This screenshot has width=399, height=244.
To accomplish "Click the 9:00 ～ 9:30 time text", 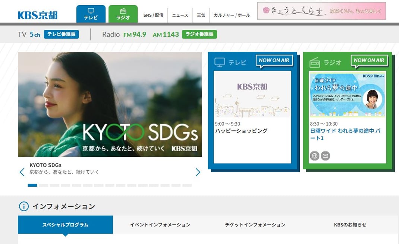I will tap(227, 124).
